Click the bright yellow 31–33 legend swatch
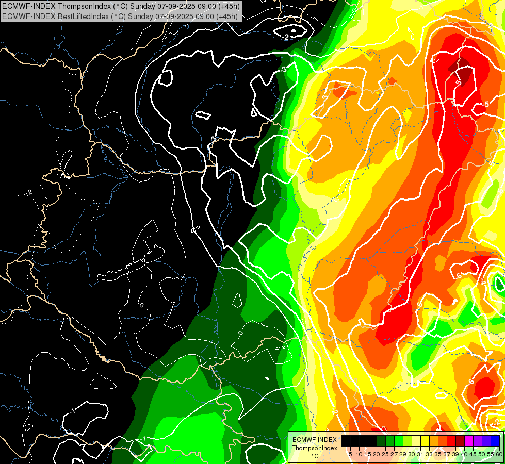The width and height of the screenshot is (505, 464). point(425,441)
